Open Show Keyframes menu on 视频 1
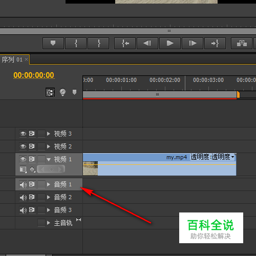The height and width of the screenshot is (256, 256). tap(32, 169)
